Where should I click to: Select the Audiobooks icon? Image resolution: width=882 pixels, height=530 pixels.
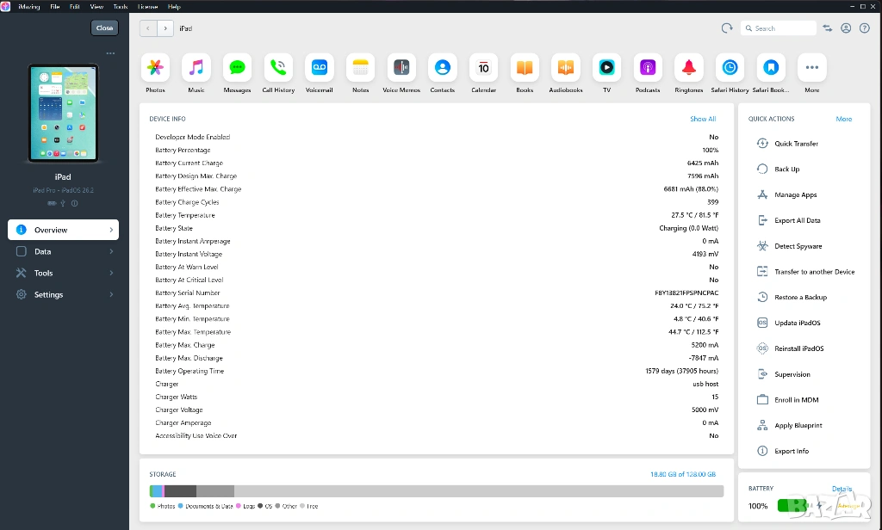coord(566,68)
